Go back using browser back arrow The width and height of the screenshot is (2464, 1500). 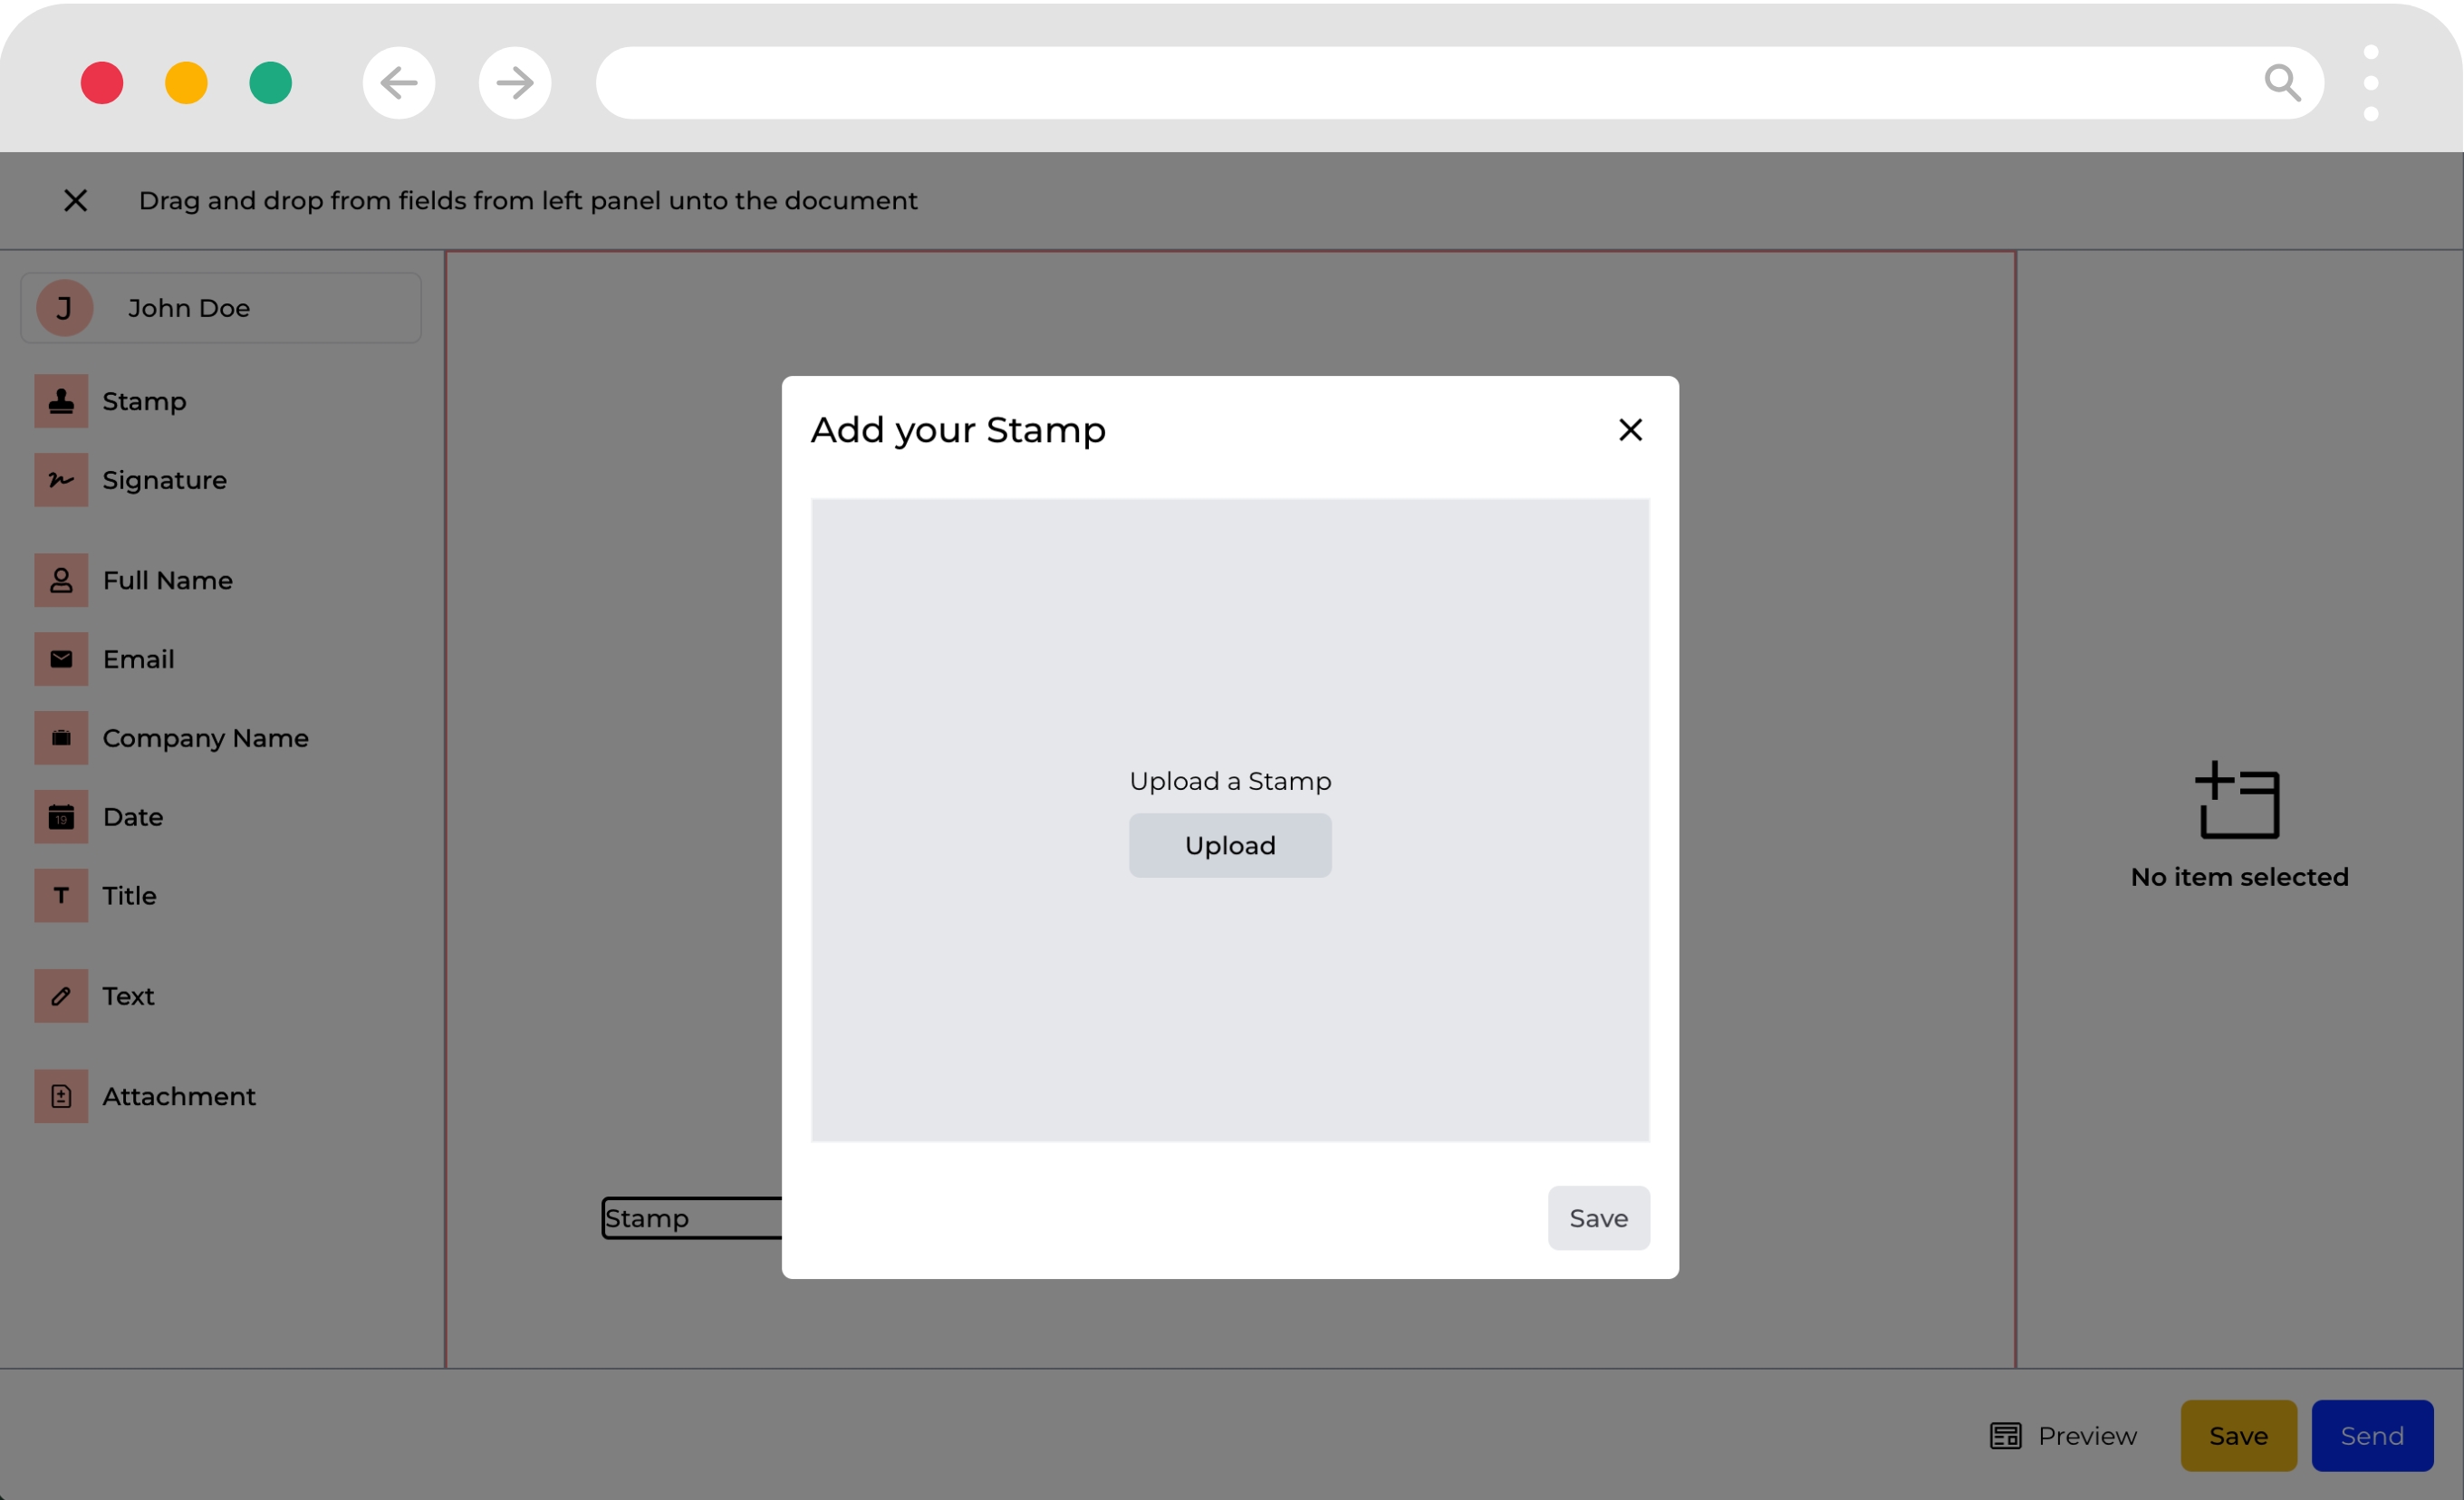click(x=399, y=83)
